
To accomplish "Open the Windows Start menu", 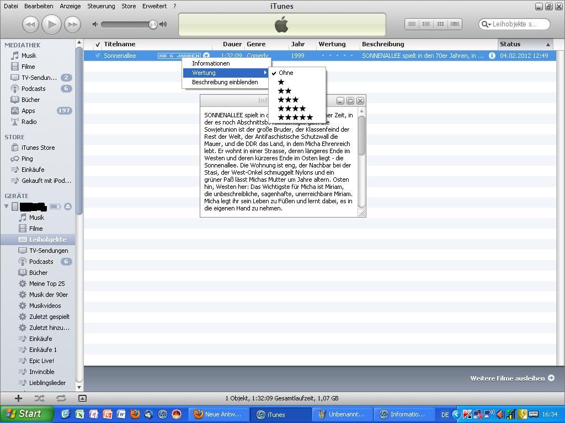I will tap(26, 414).
